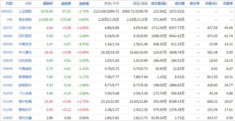Open the 国电科环 stock page
Screen dimensions: 235x121
(25, 110)
